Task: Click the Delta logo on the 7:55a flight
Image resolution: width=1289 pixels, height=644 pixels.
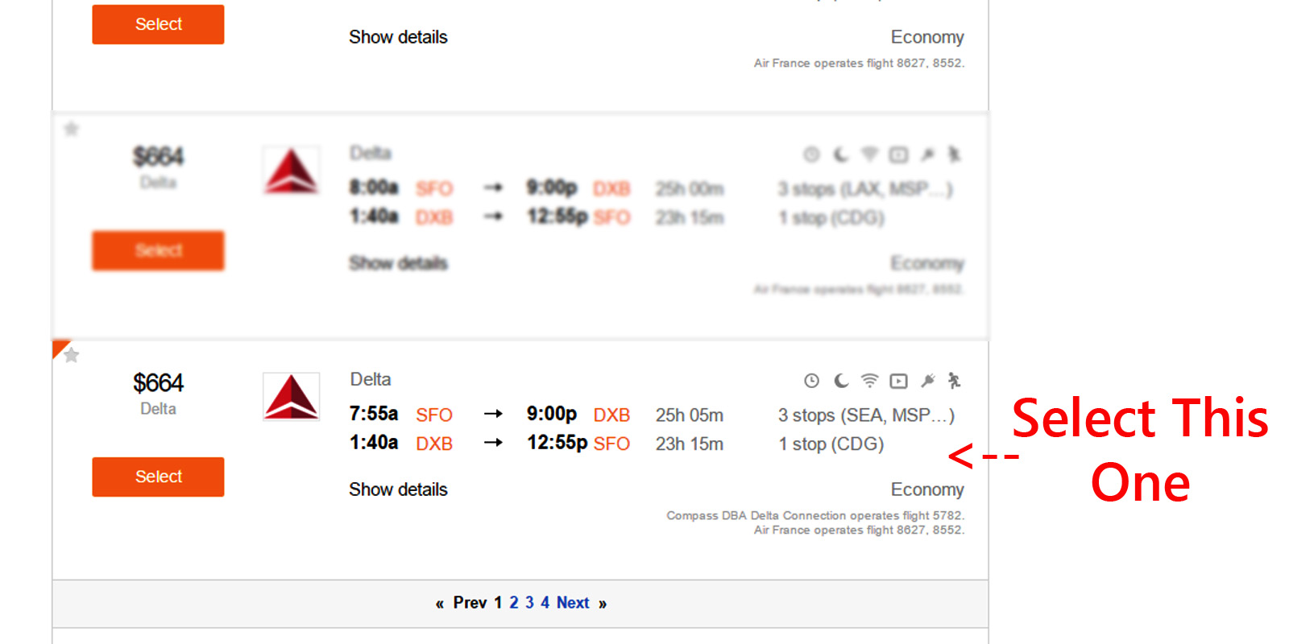Action: coord(292,396)
